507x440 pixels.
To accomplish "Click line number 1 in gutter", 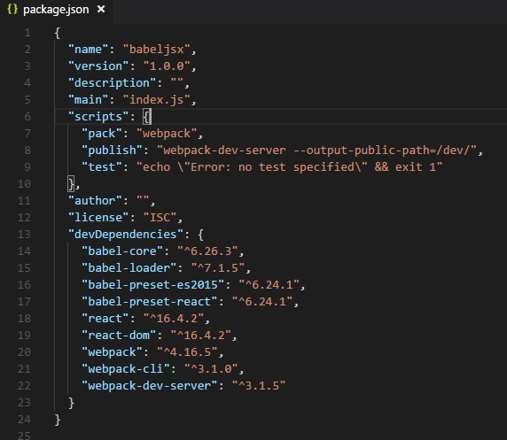I will point(27,33).
